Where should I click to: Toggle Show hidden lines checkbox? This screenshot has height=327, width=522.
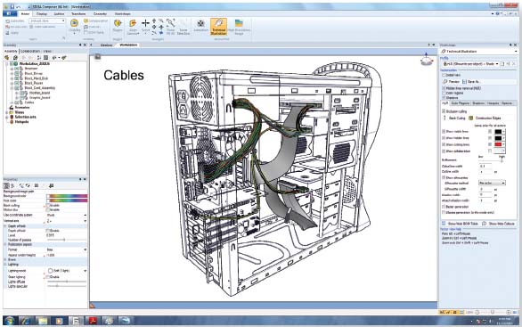coord(444,138)
